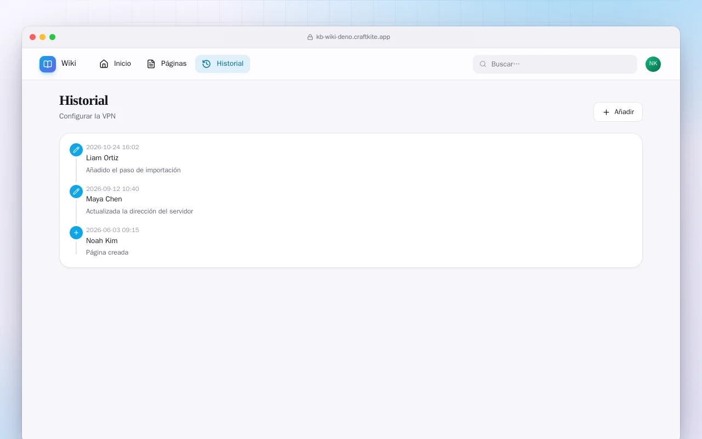
Task: Open the Liam Ortiz history entry
Action: point(351,159)
